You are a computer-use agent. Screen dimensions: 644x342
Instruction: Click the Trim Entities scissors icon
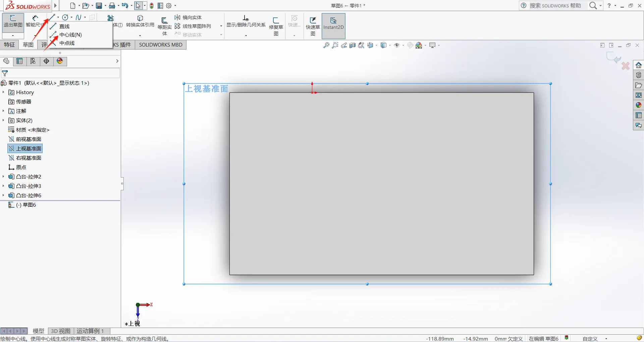click(x=110, y=18)
